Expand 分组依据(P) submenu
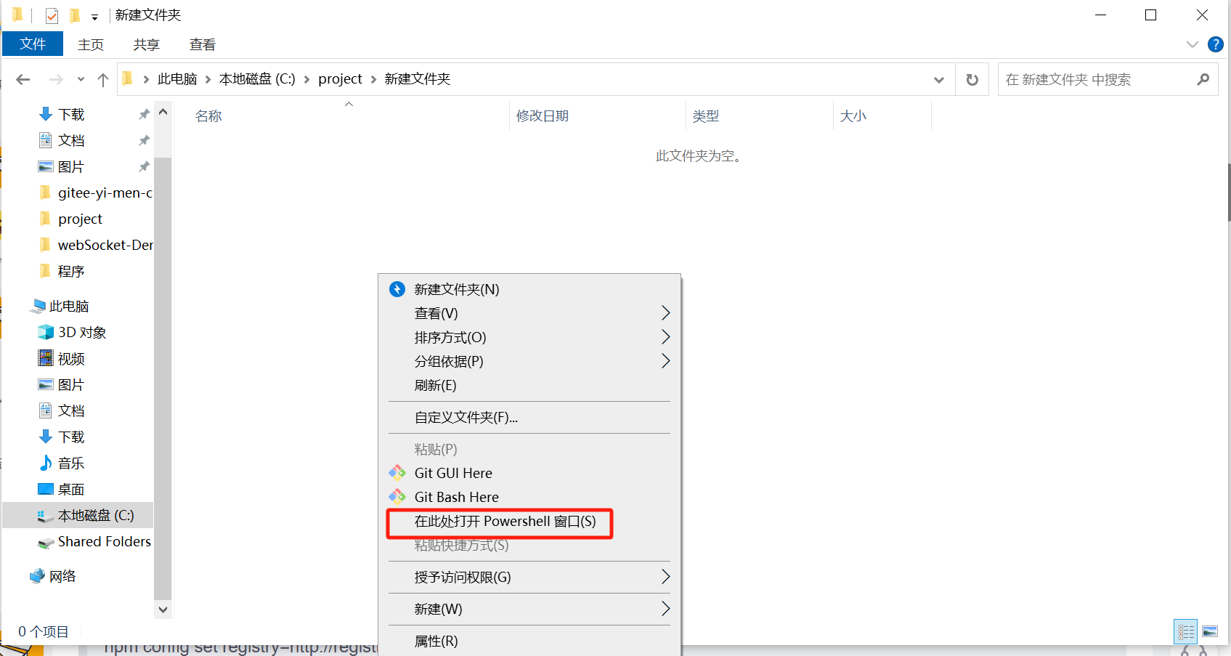 pos(529,361)
